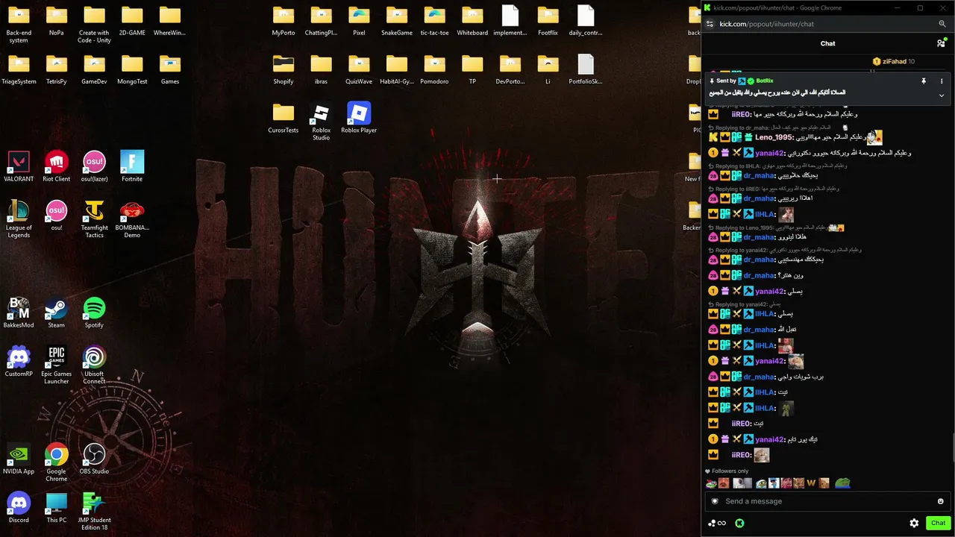Screen dimensions: 955x537
Task: Click the green Chat send button
Action: pos(938,523)
